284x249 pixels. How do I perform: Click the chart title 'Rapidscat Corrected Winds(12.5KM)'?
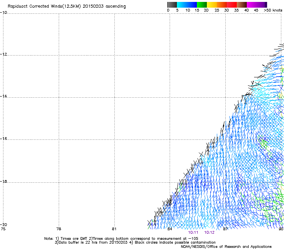[x=44, y=7]
